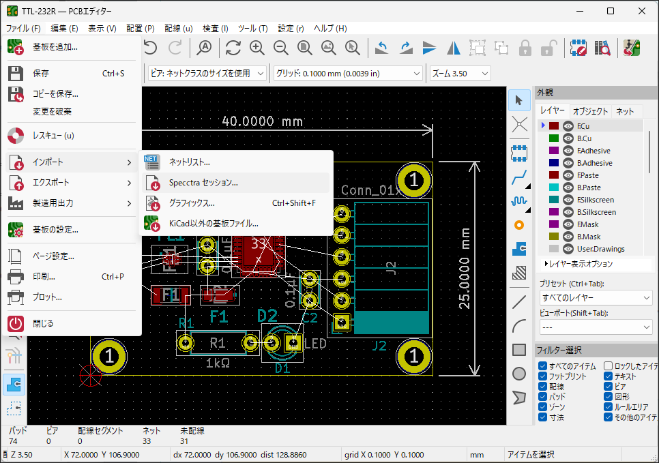This screenshot has width=659, height=463.
Task: Click the Zoom out icon
Action: [x=281, y=48]
